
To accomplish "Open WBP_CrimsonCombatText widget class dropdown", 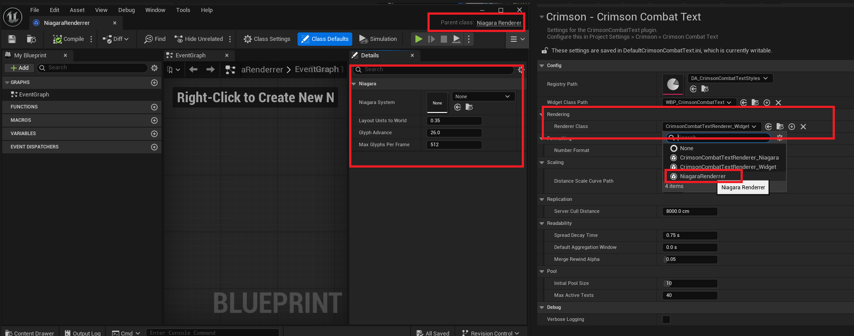I will (x=699, y=102).
